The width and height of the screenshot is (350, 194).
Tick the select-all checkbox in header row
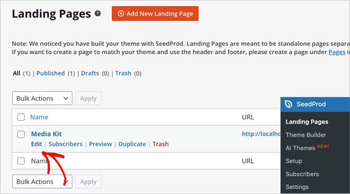(x=21, y=117)
